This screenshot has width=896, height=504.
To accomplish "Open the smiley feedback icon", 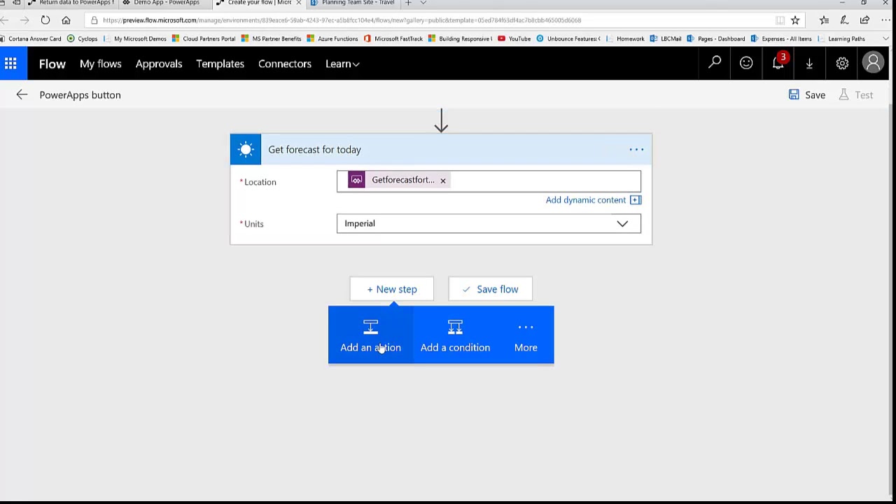I will [x=746, y=63].
